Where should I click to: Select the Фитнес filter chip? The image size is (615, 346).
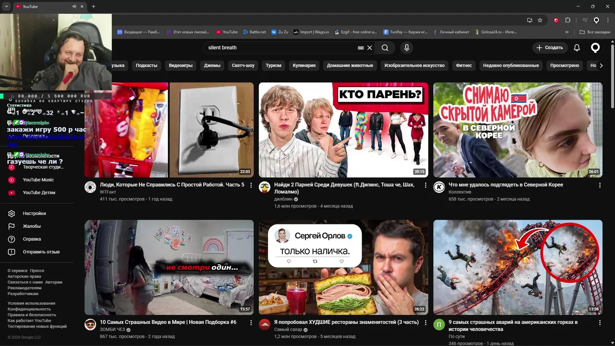tap(464, 65)
